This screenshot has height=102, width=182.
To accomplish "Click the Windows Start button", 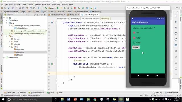I will pos(3,99).
